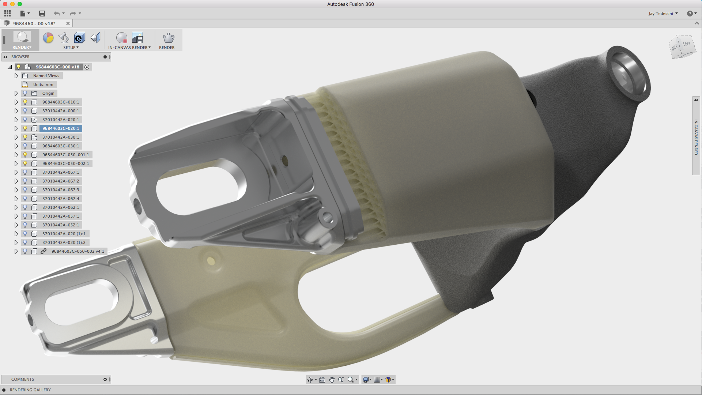Viewport: 702px width, 395px height.
Task: Click the Orbit navigation tool
Action: tap(310, 380)
